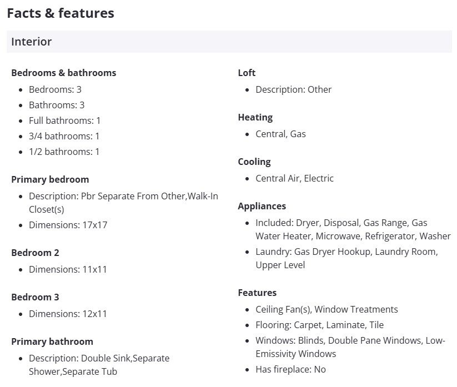Click the Bedroom 2 subheading
The image size is (457, 387).
tap(35, 253)
